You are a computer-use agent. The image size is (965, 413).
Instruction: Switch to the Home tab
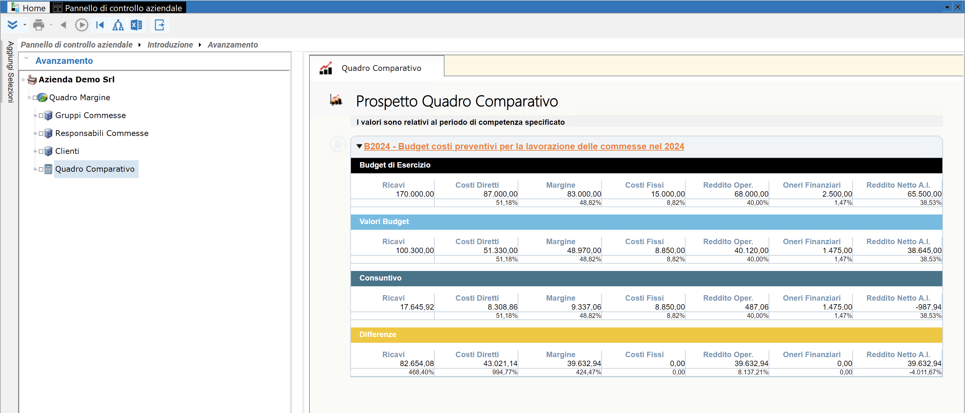[x=28, y=7]
